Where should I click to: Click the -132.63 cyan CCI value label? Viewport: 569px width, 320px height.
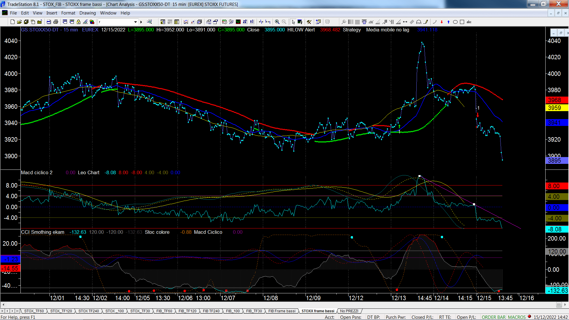coord(557,291)
